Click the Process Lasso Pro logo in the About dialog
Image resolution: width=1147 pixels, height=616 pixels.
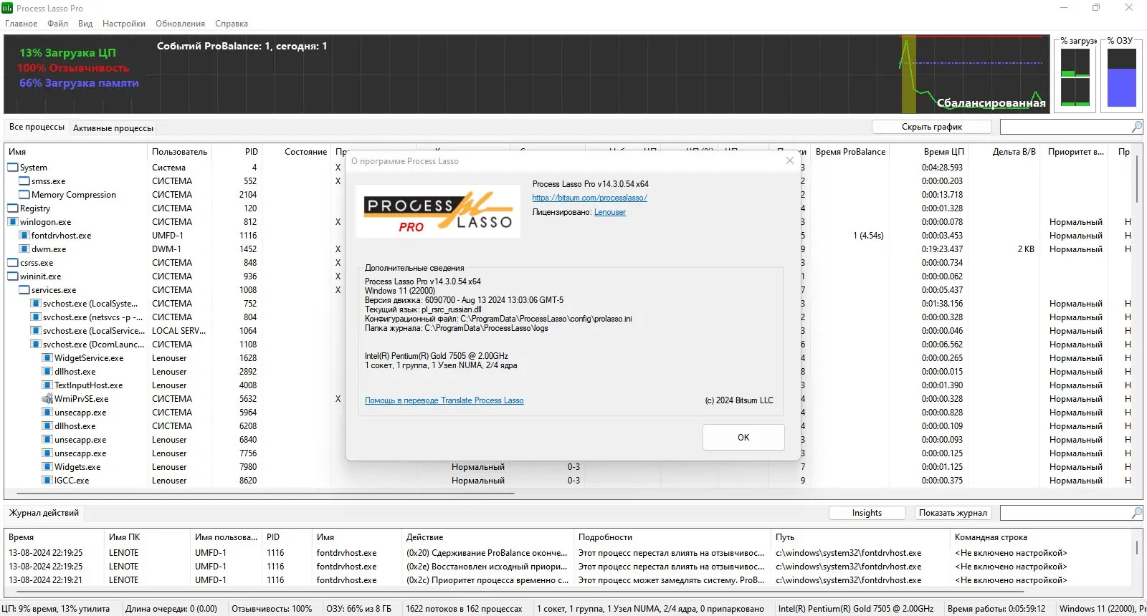pyautogui.click(x=438, y=211)
